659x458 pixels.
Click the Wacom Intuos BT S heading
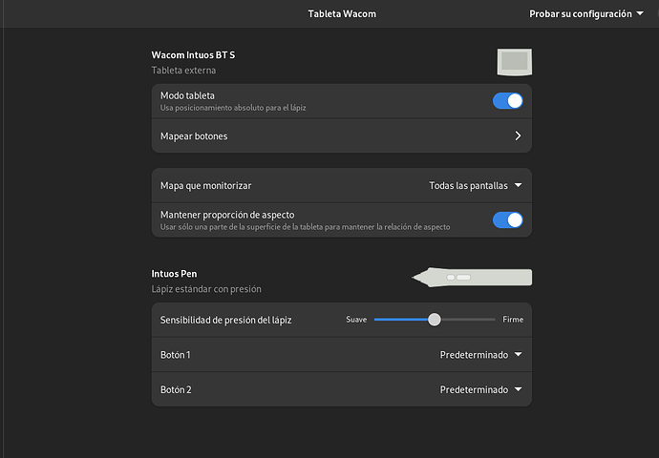point(193,55)
